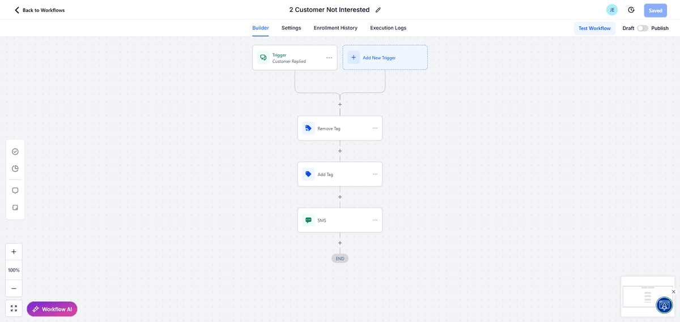The image size is (680, 322).
Task: Zoom in with the plus button
Action: click(x=14, y=252)
